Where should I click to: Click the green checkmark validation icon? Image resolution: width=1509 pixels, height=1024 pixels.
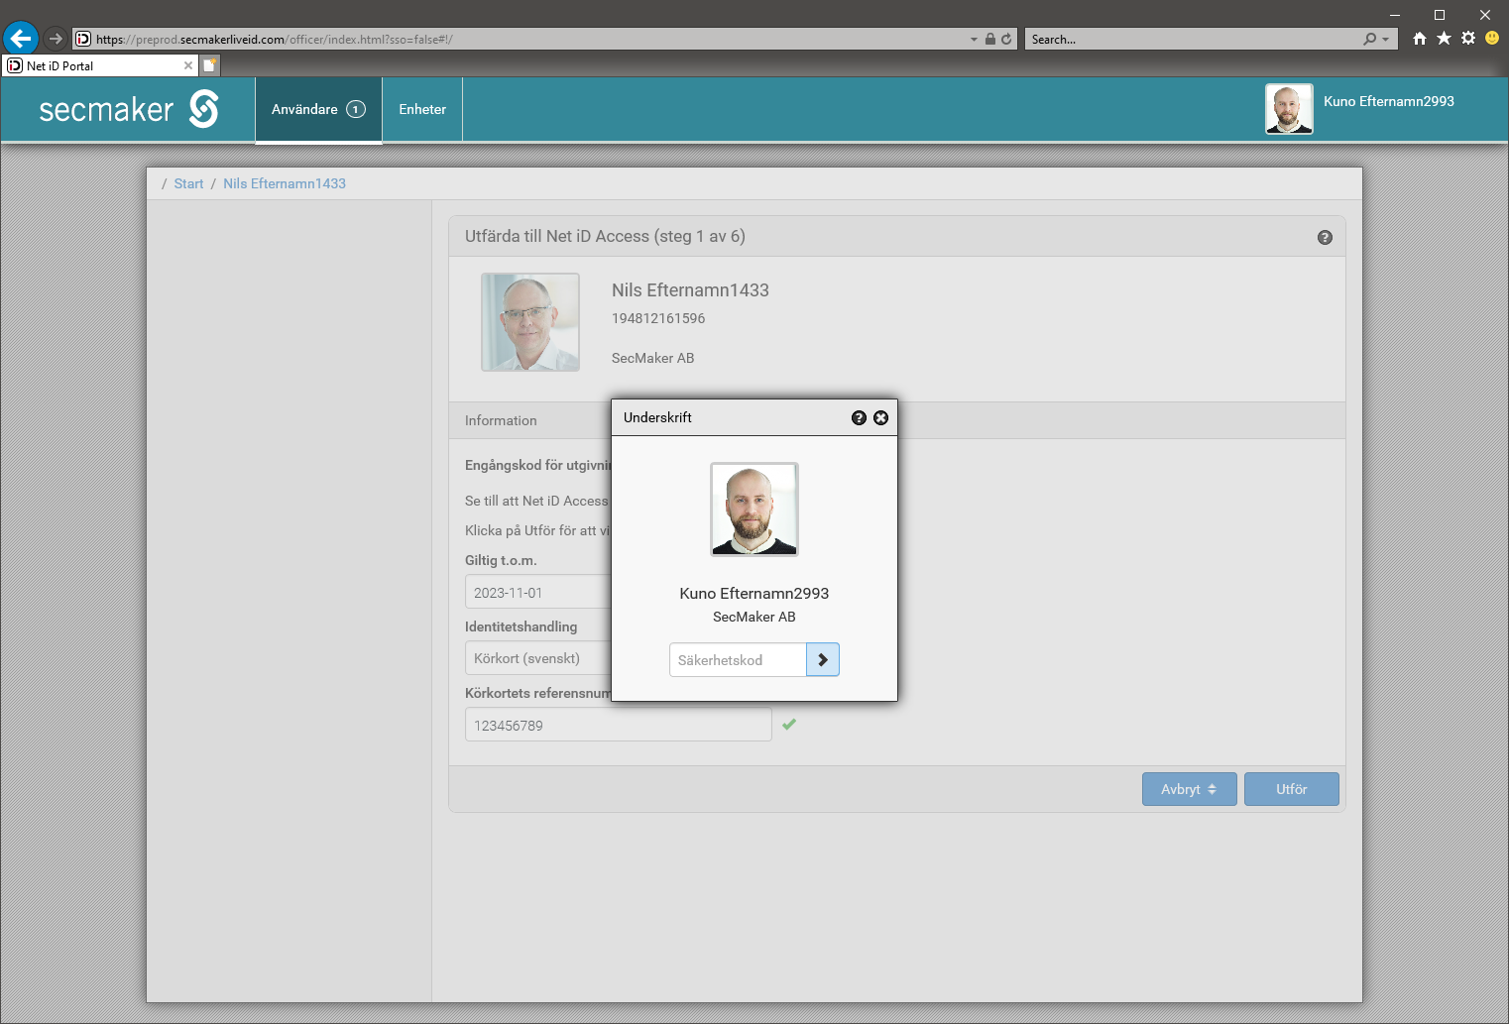point(789,725)
